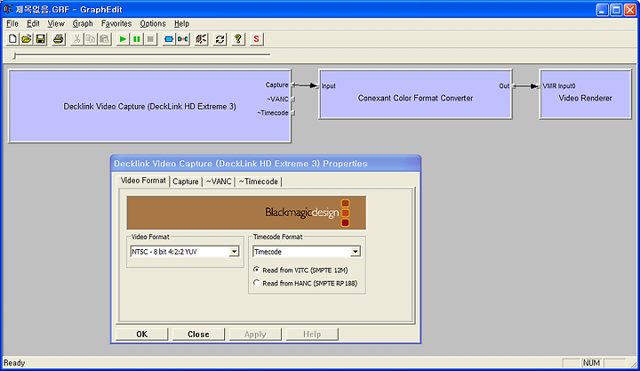The width and height of the screenshot is (640, 371).
Task: Click the Save graph floppy icon
Action: (40, 39)
